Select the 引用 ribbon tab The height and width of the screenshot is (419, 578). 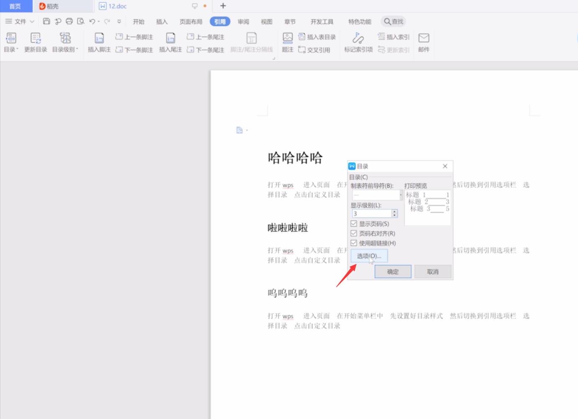[220, 22]
